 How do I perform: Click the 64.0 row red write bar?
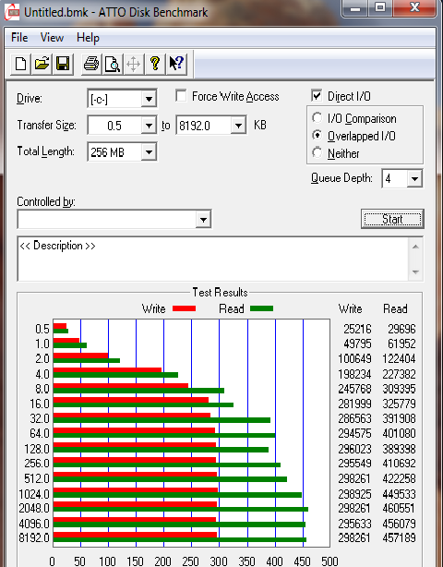coord(134,430)
